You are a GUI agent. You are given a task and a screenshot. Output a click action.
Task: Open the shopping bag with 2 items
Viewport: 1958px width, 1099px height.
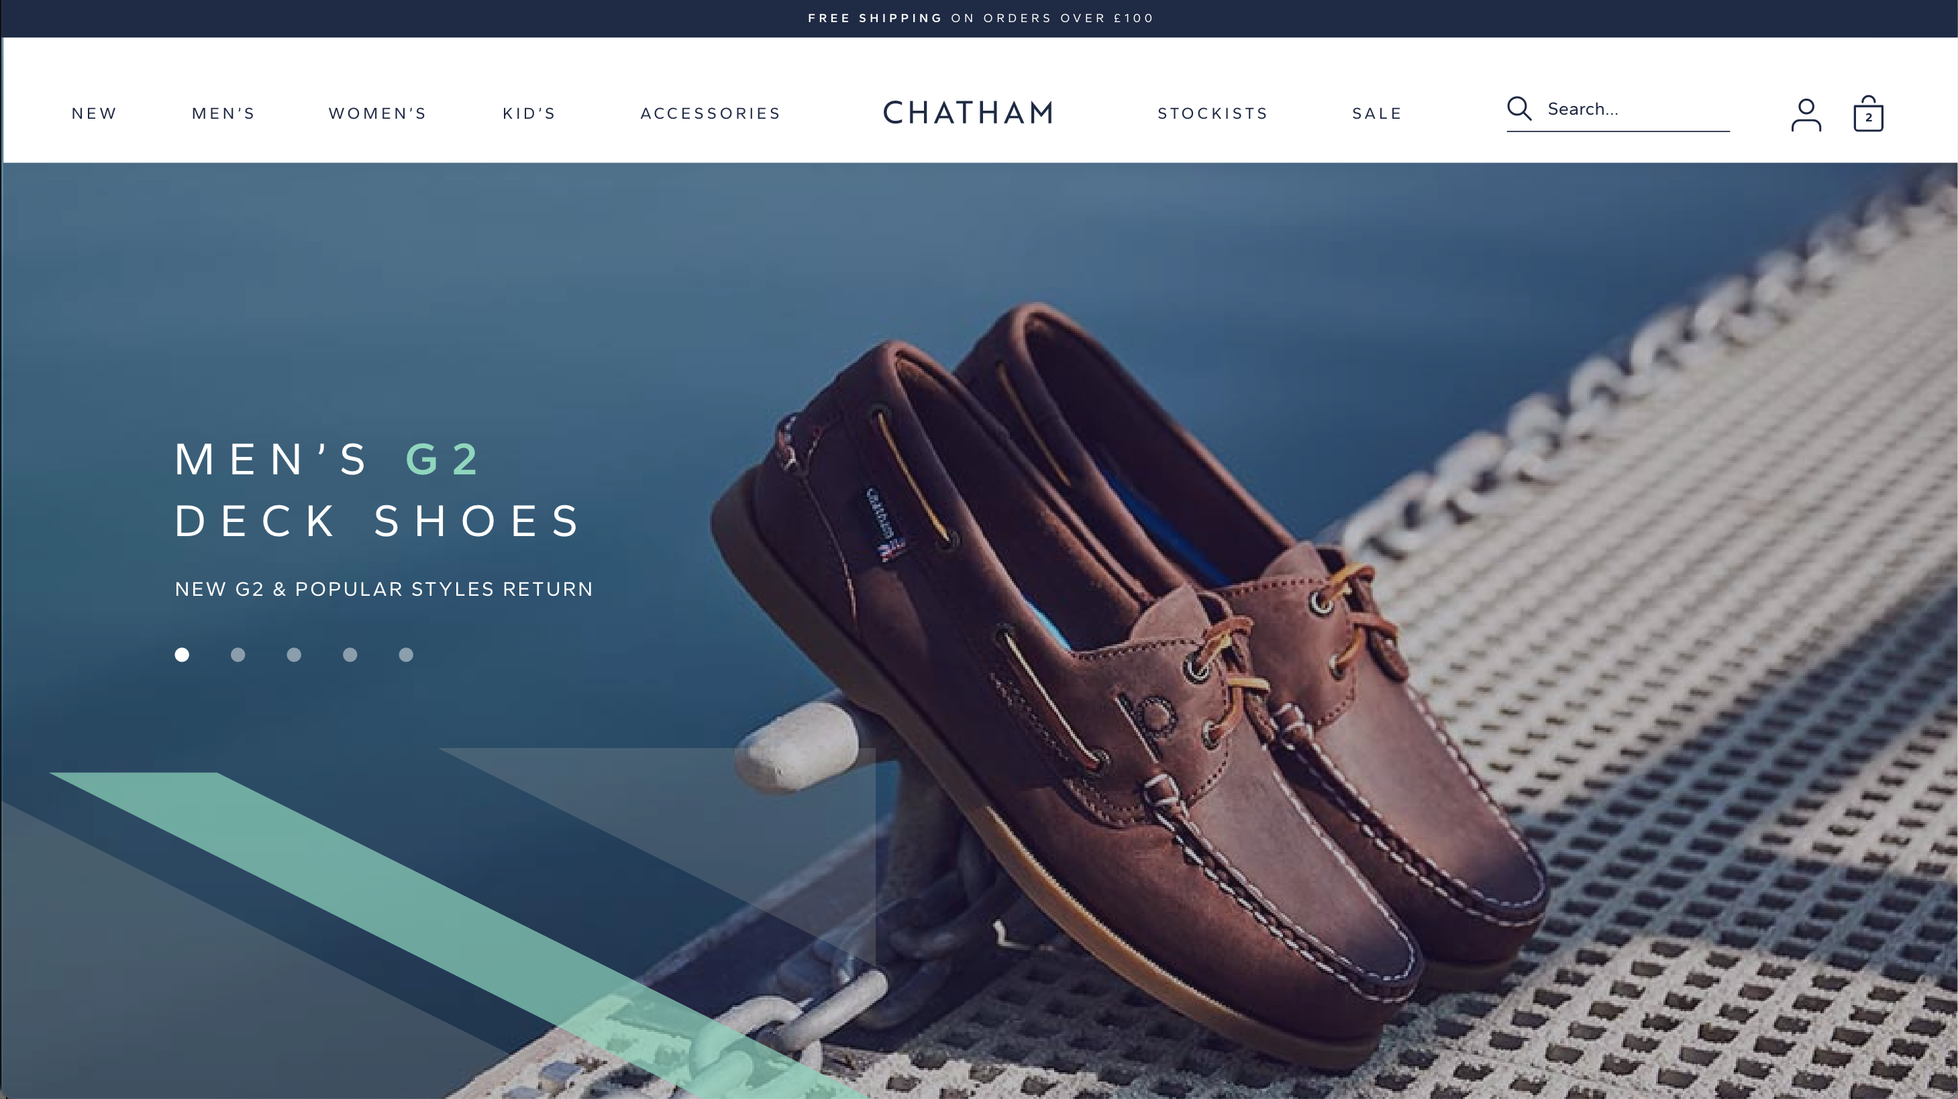(1868, 113)
